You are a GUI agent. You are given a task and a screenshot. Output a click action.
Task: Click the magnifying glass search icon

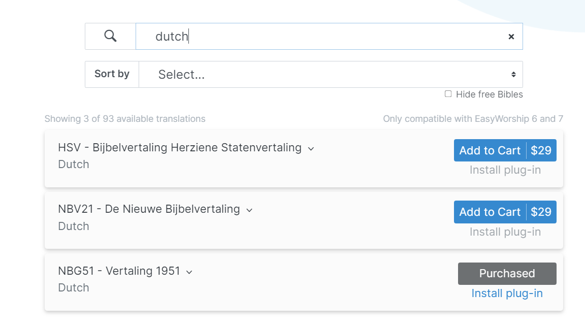coord(110,36)
